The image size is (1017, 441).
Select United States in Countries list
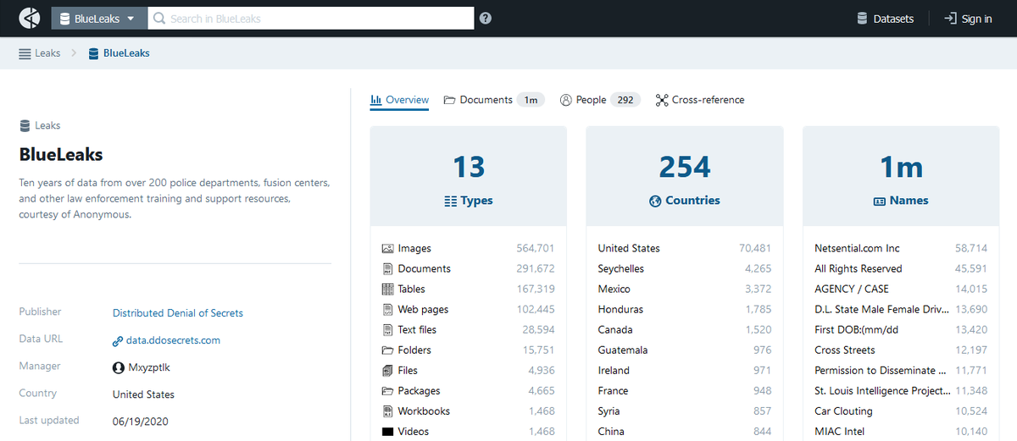685,249
